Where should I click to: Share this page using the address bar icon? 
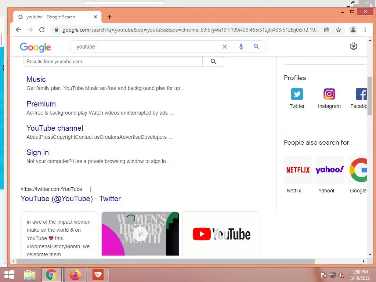326,30
